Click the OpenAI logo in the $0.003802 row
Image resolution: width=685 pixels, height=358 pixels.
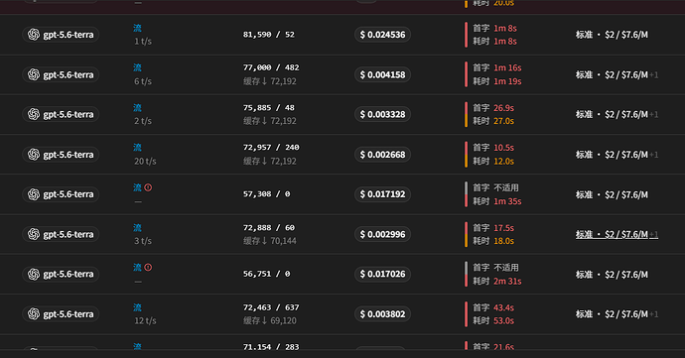coord(34,314)
